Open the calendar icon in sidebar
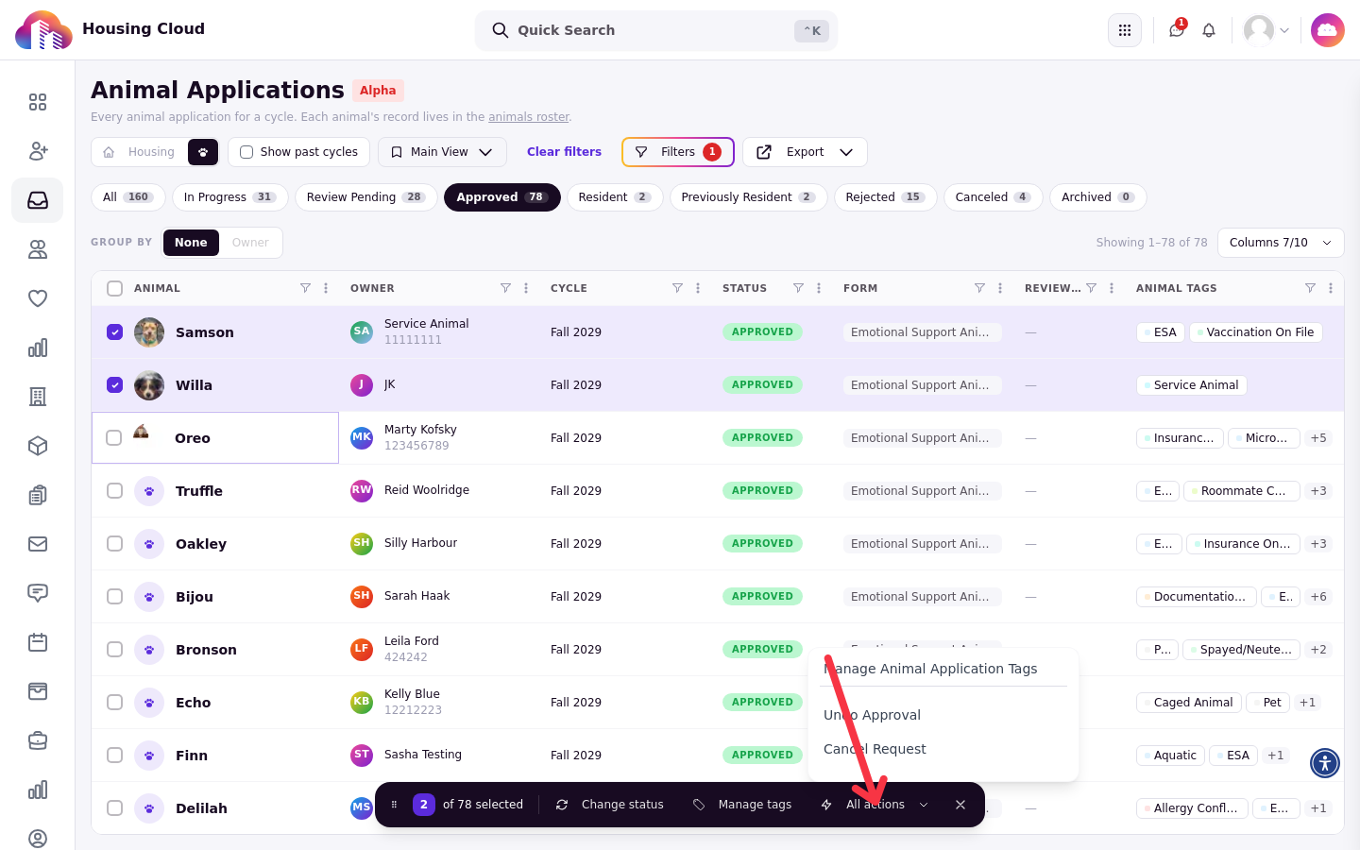 click(x=38, y=642)
